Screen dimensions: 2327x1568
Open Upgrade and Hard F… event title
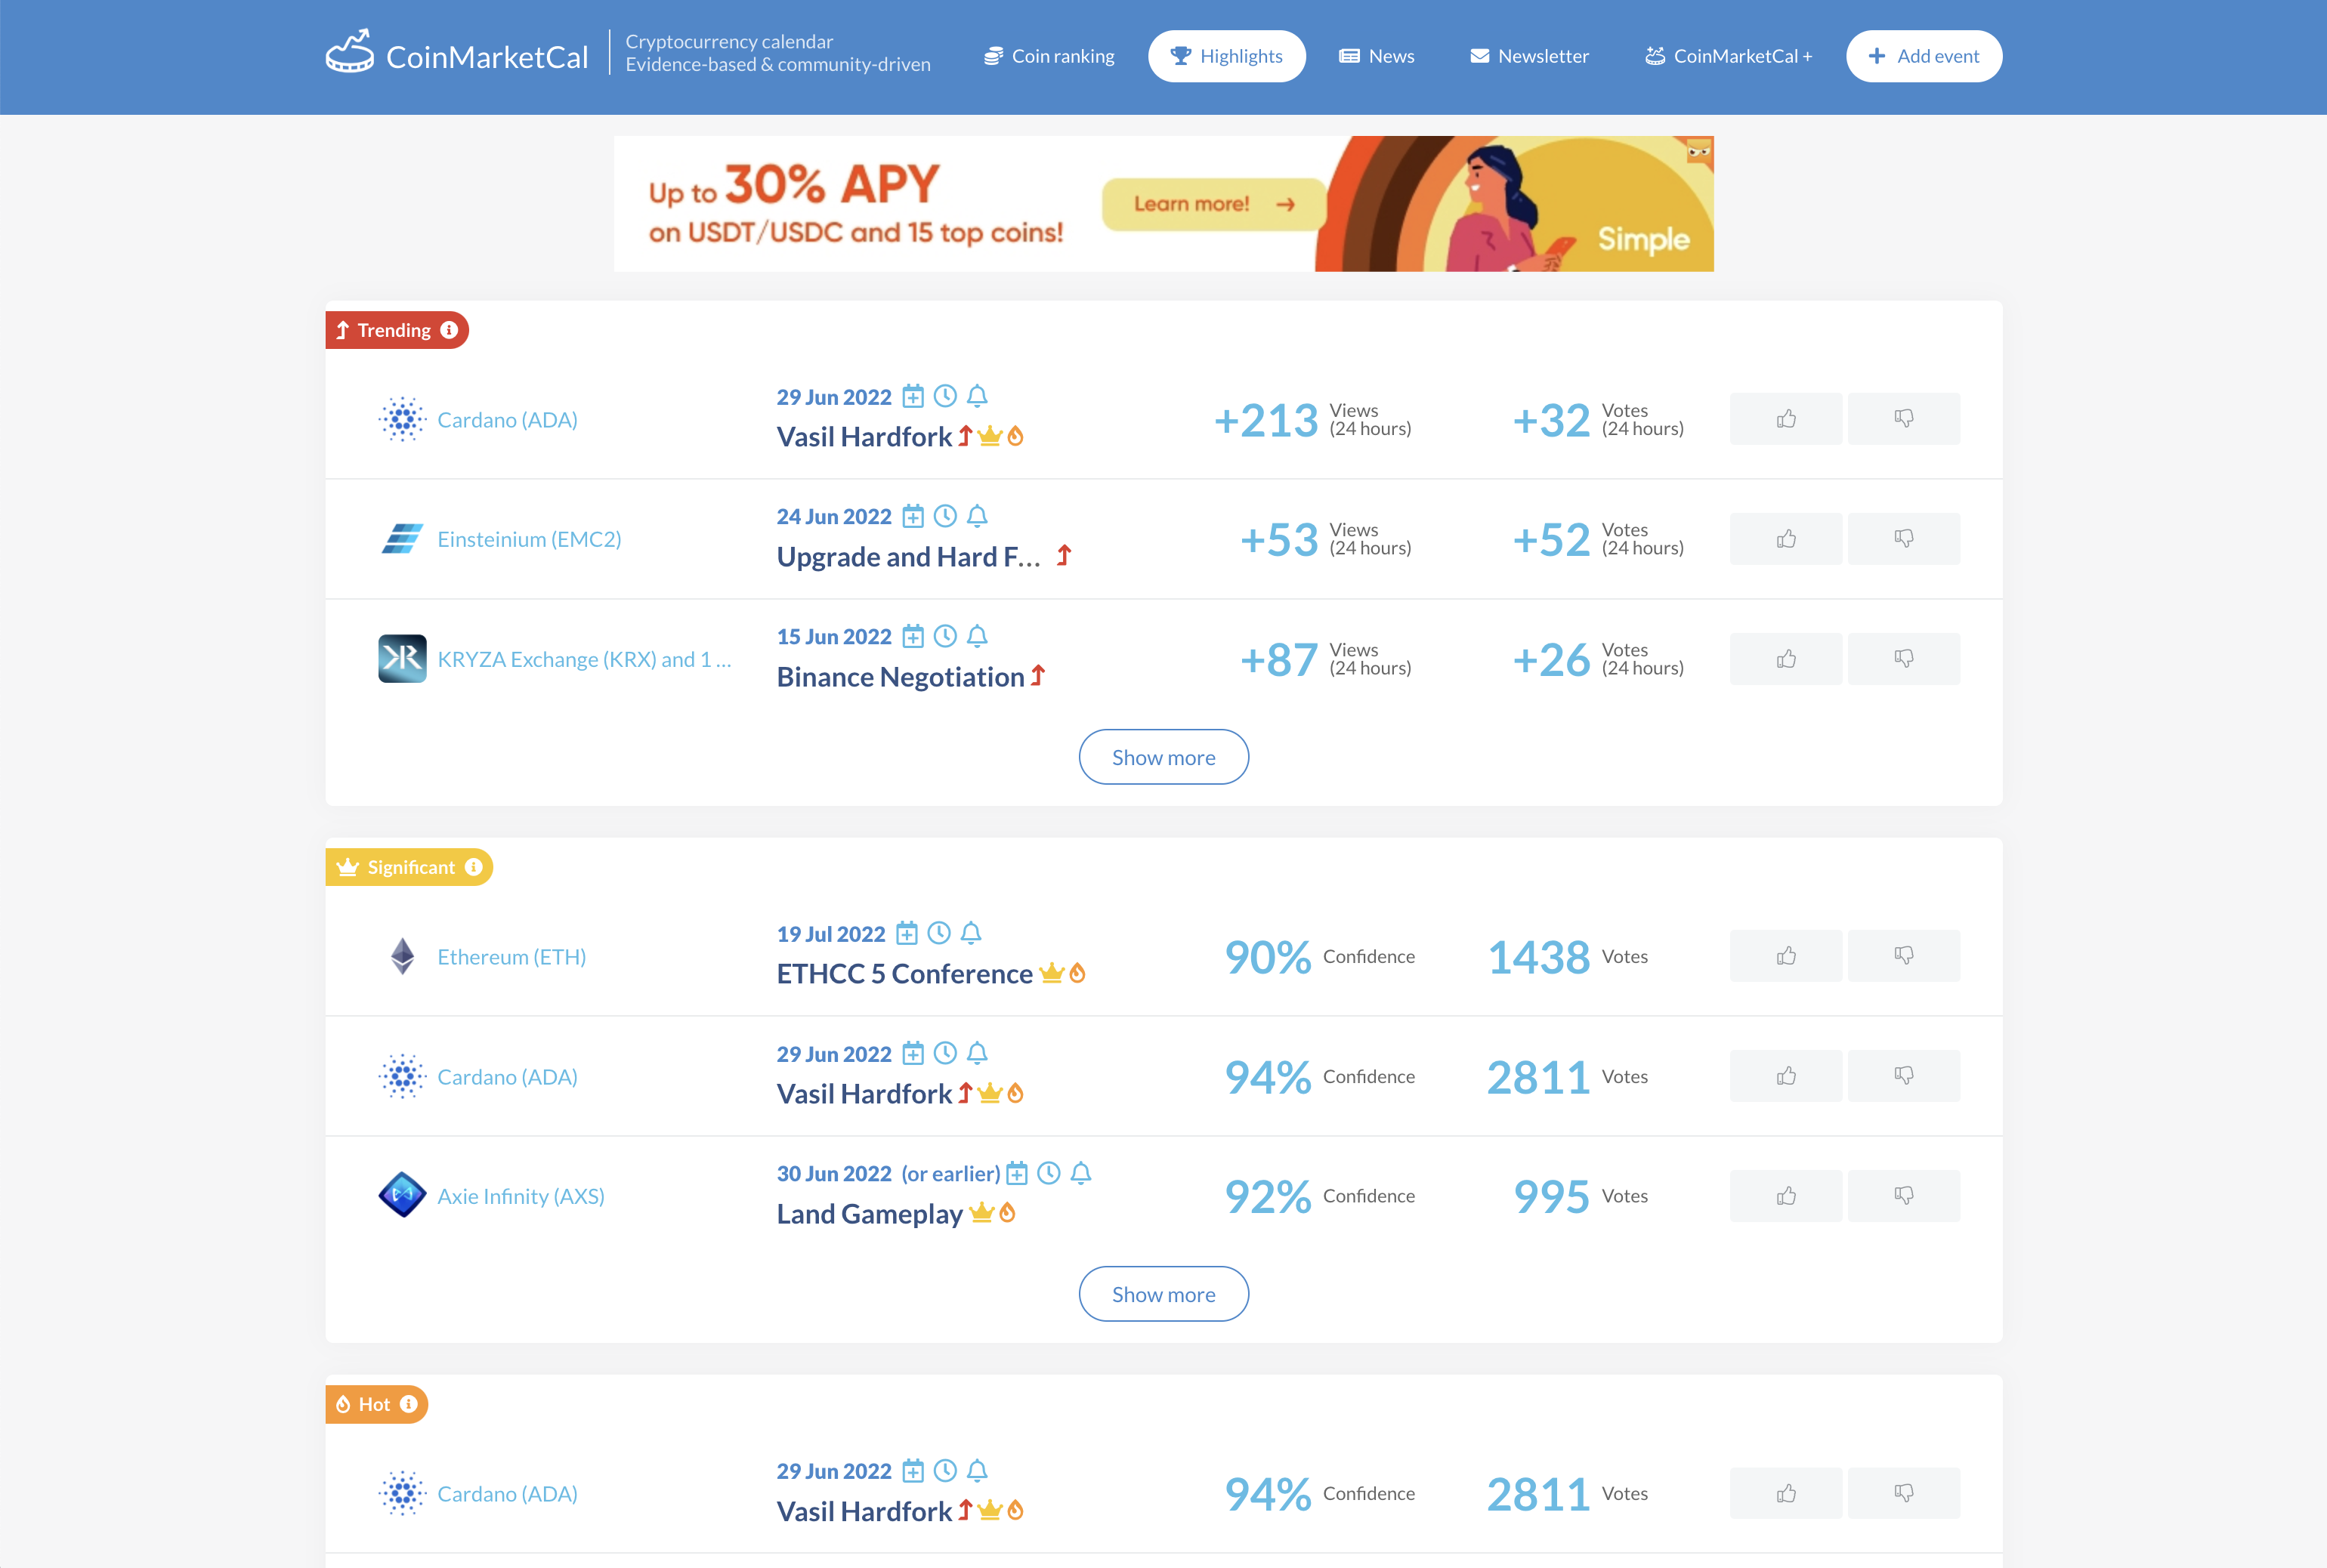(x=909, y=557)
